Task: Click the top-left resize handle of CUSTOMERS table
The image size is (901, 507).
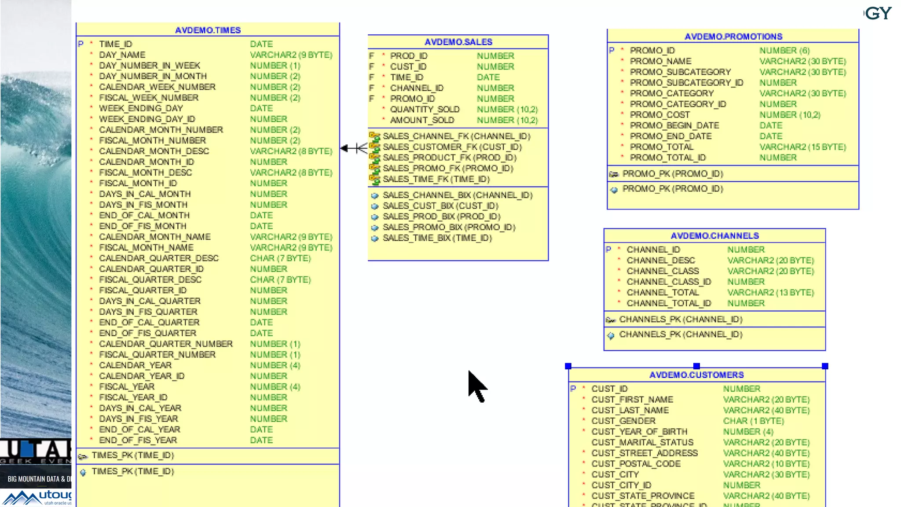Action: click(568, 366)
